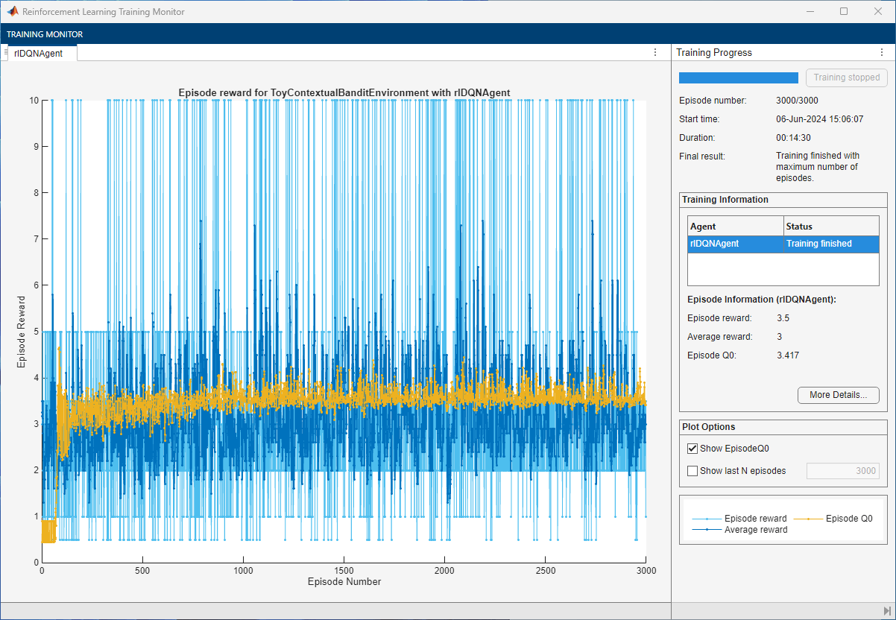Image resolution: width=896 pixels, height=620 pixels.
Task: Maximize the Training Monitor window
Action: [843, 12]
